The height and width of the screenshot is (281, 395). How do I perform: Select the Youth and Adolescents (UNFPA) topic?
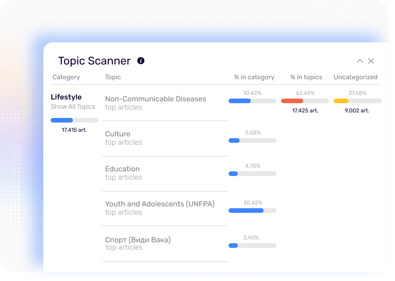click(x=160, y=204)
